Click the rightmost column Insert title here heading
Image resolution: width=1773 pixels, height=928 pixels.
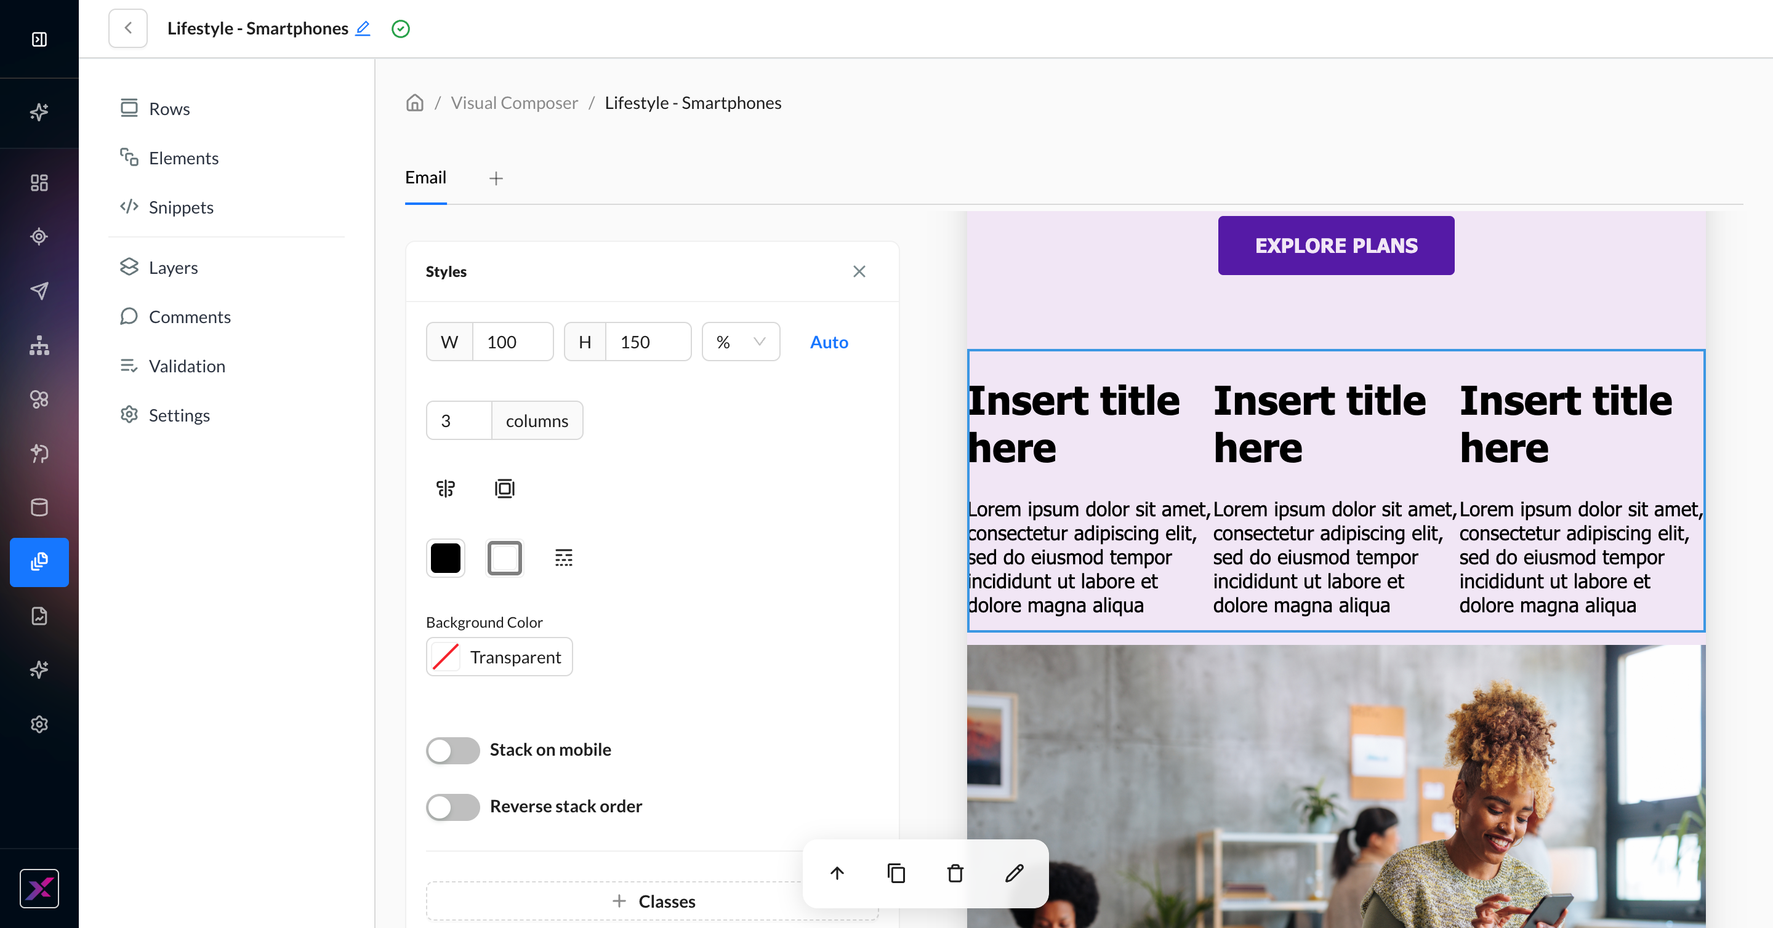pos(1566,425)
